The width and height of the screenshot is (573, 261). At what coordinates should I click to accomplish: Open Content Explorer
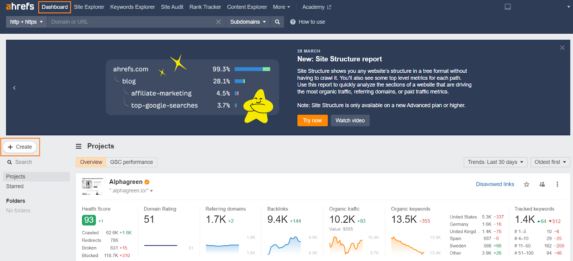pyautogui.click(x=247, y=7)
